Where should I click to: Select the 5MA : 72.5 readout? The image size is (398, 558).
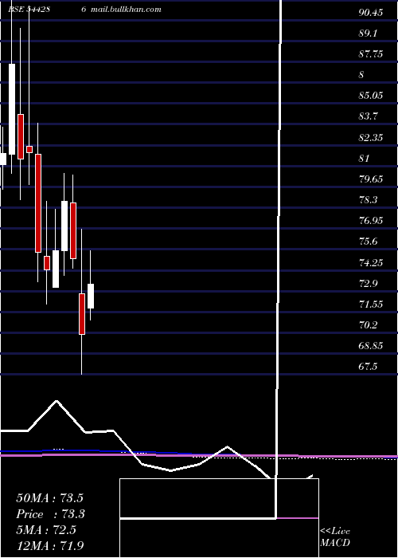[46, 530]
